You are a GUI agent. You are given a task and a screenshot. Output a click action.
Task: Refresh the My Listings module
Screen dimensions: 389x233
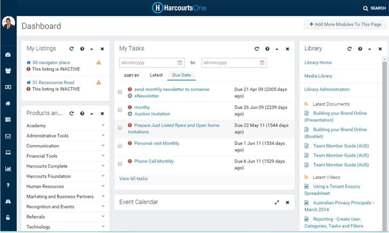coord(71,49)
